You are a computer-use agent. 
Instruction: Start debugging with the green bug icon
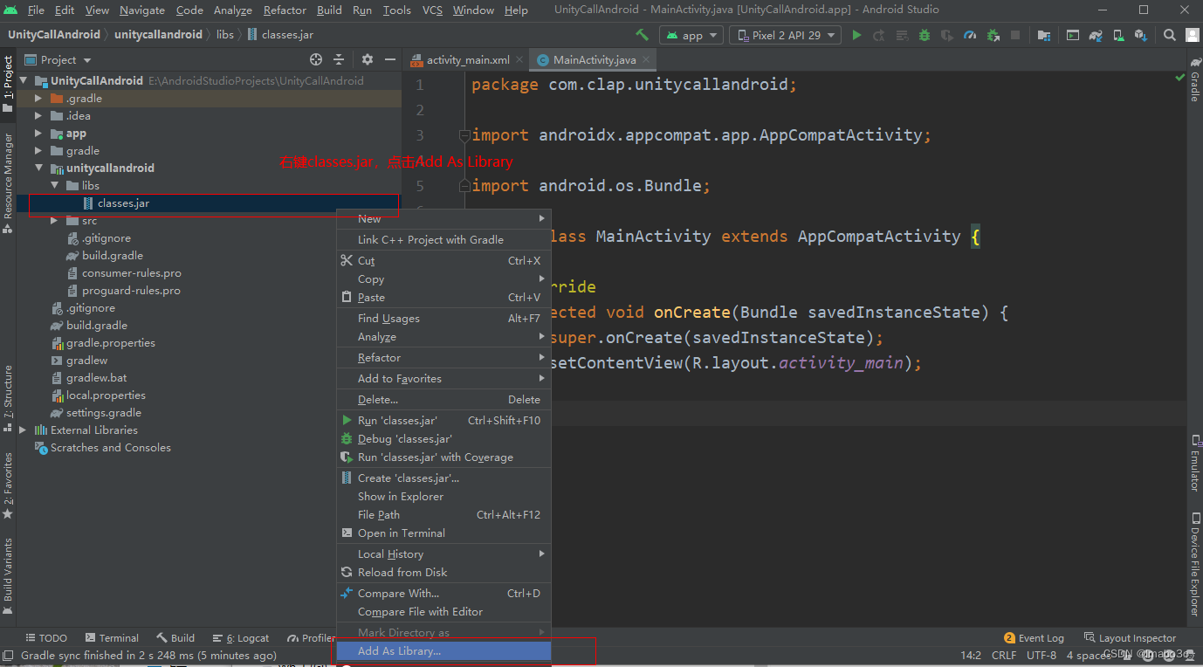point(925,35)
